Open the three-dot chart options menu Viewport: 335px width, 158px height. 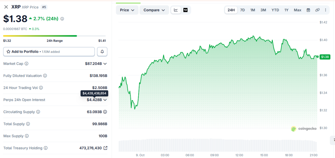click(x=326, y=10)
